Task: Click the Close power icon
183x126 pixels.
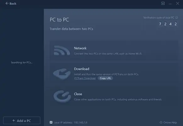Action: tap(62, 96)
